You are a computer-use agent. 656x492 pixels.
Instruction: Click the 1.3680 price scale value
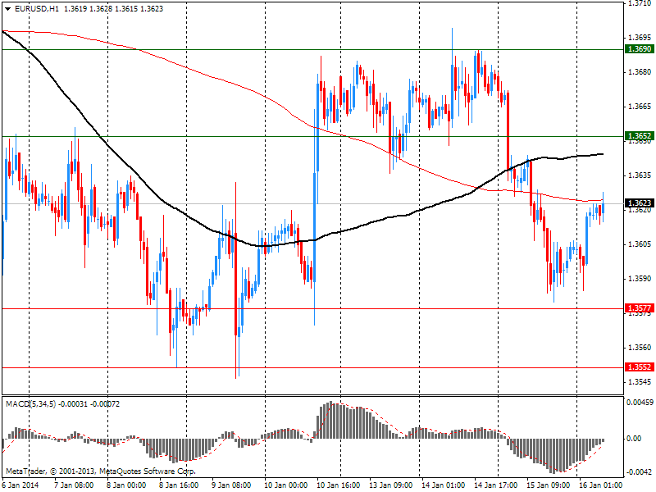pos(640,72)
